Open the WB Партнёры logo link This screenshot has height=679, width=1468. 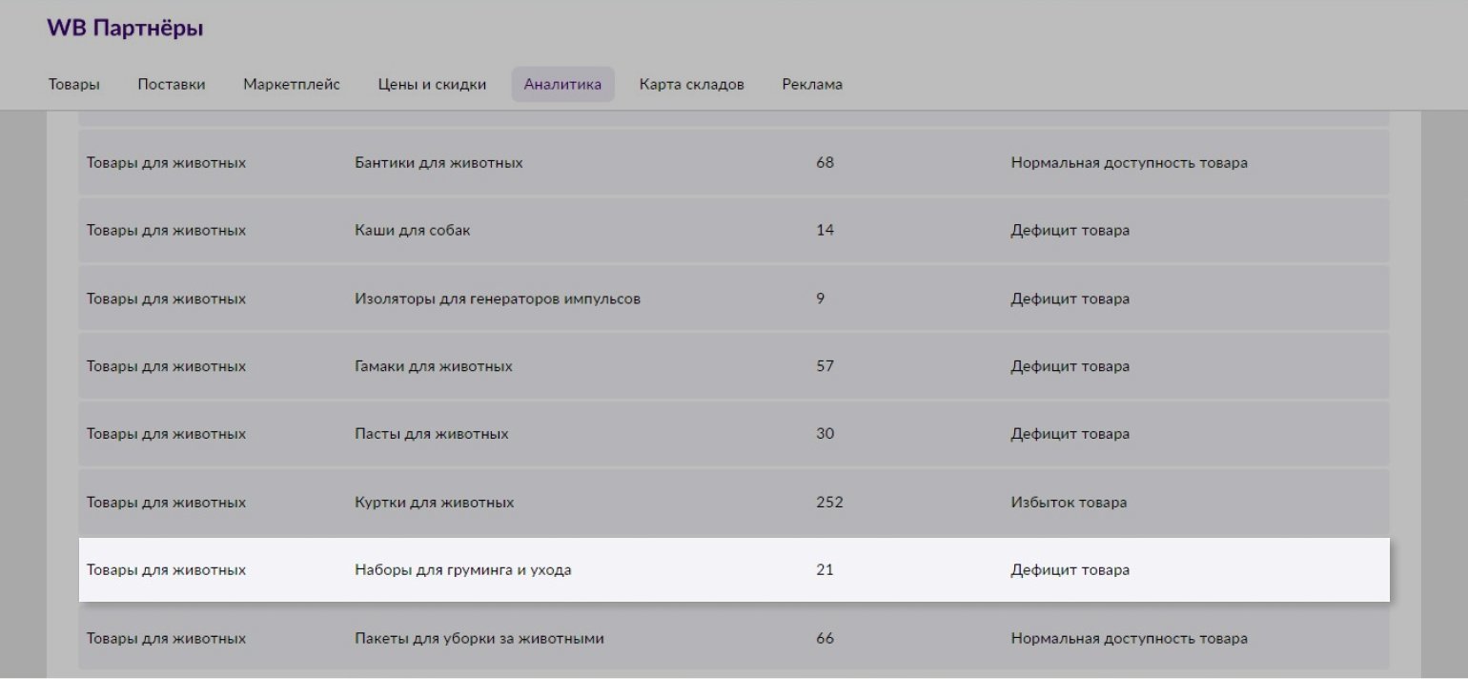[125, 29]
